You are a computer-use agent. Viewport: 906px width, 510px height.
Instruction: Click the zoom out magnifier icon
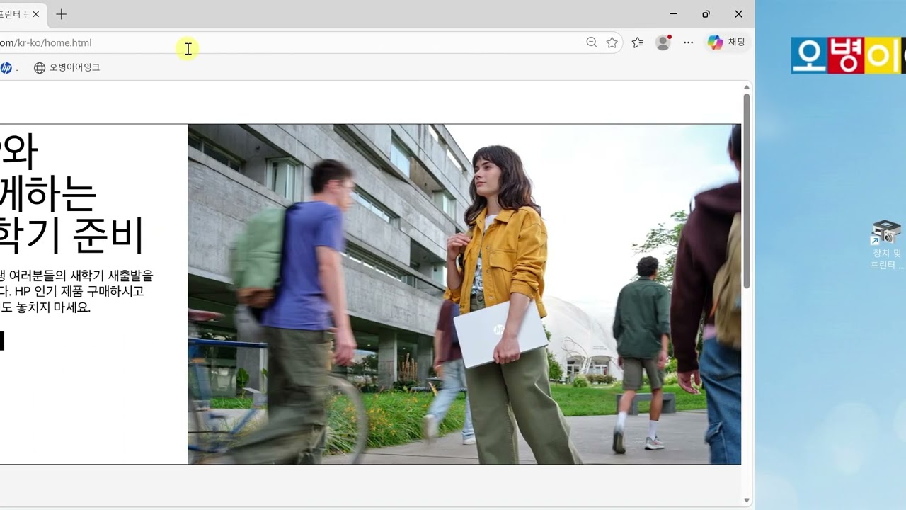592,42
